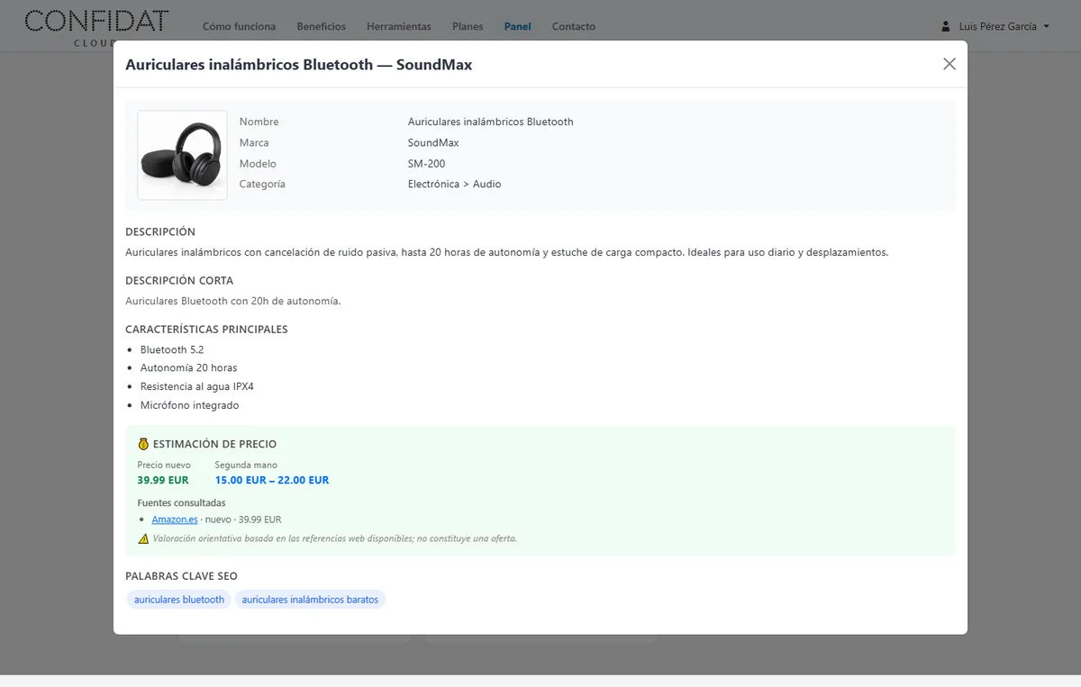Screen dimensions: 1081x687
Task: Switch to the Panel section
Action: click(518, 26)
